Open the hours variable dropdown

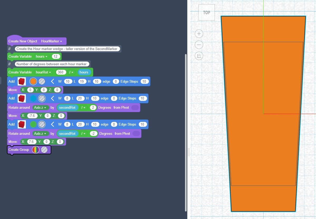[42, 57]
